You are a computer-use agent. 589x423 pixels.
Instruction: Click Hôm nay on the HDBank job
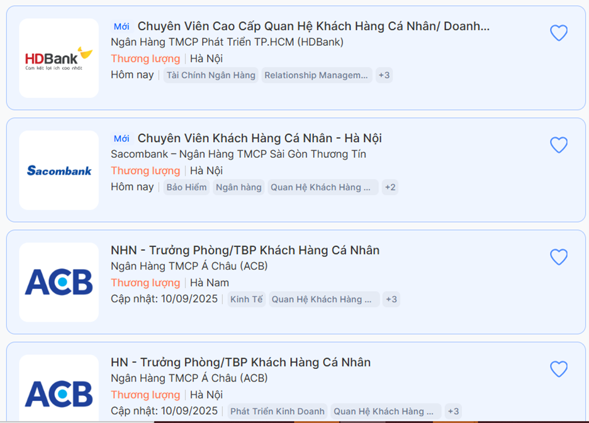(x=132, y=75)
